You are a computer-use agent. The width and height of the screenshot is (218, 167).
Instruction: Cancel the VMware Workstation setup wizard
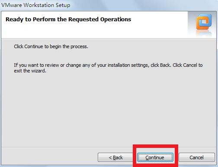[x=197, y=157]
